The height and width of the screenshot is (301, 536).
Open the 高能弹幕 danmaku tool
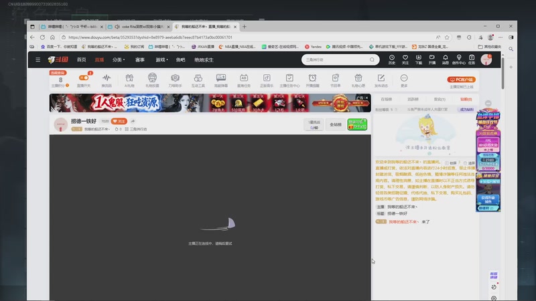tap(221, 80)
